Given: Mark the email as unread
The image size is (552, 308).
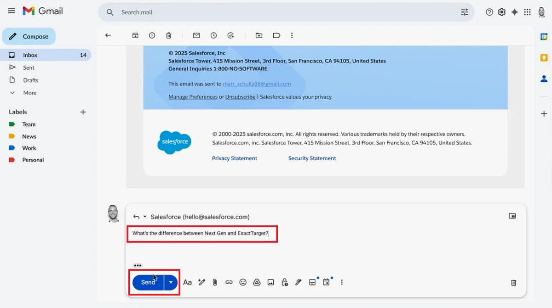Looking at the screenshot, I should tap(196, 35).
